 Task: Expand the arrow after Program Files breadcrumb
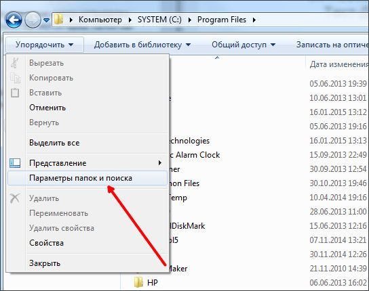pyautogui.click(x=254, y=20)
